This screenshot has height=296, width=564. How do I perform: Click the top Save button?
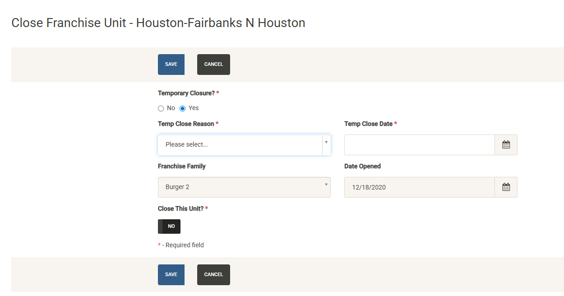coord(171,65)
